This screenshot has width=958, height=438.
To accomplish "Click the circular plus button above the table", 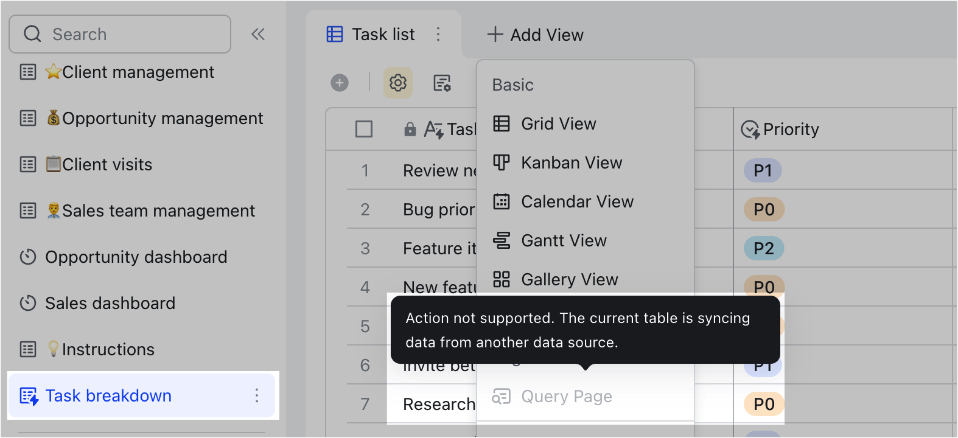I will (340, 83).
